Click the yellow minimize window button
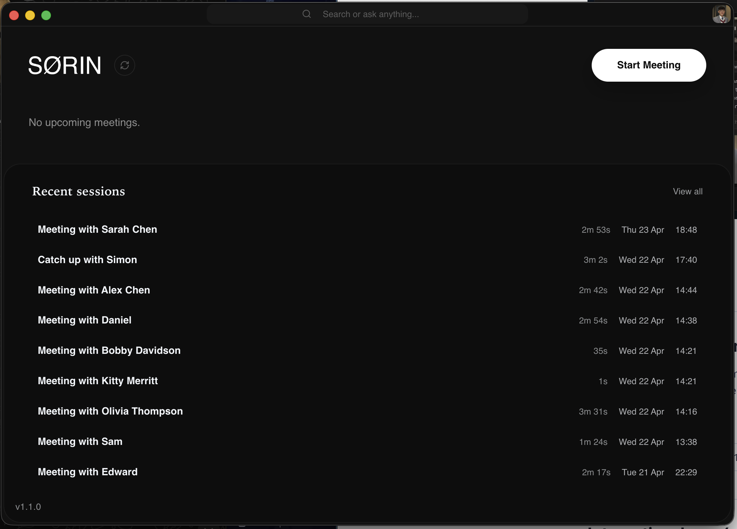The image size is (737, 529). (30, 15)
